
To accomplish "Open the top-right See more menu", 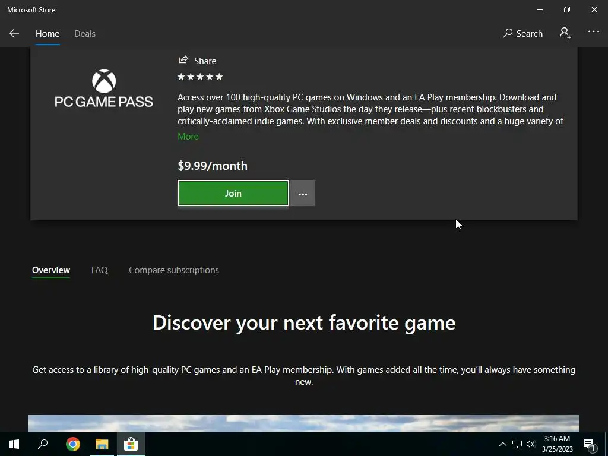I will point(594,32).
